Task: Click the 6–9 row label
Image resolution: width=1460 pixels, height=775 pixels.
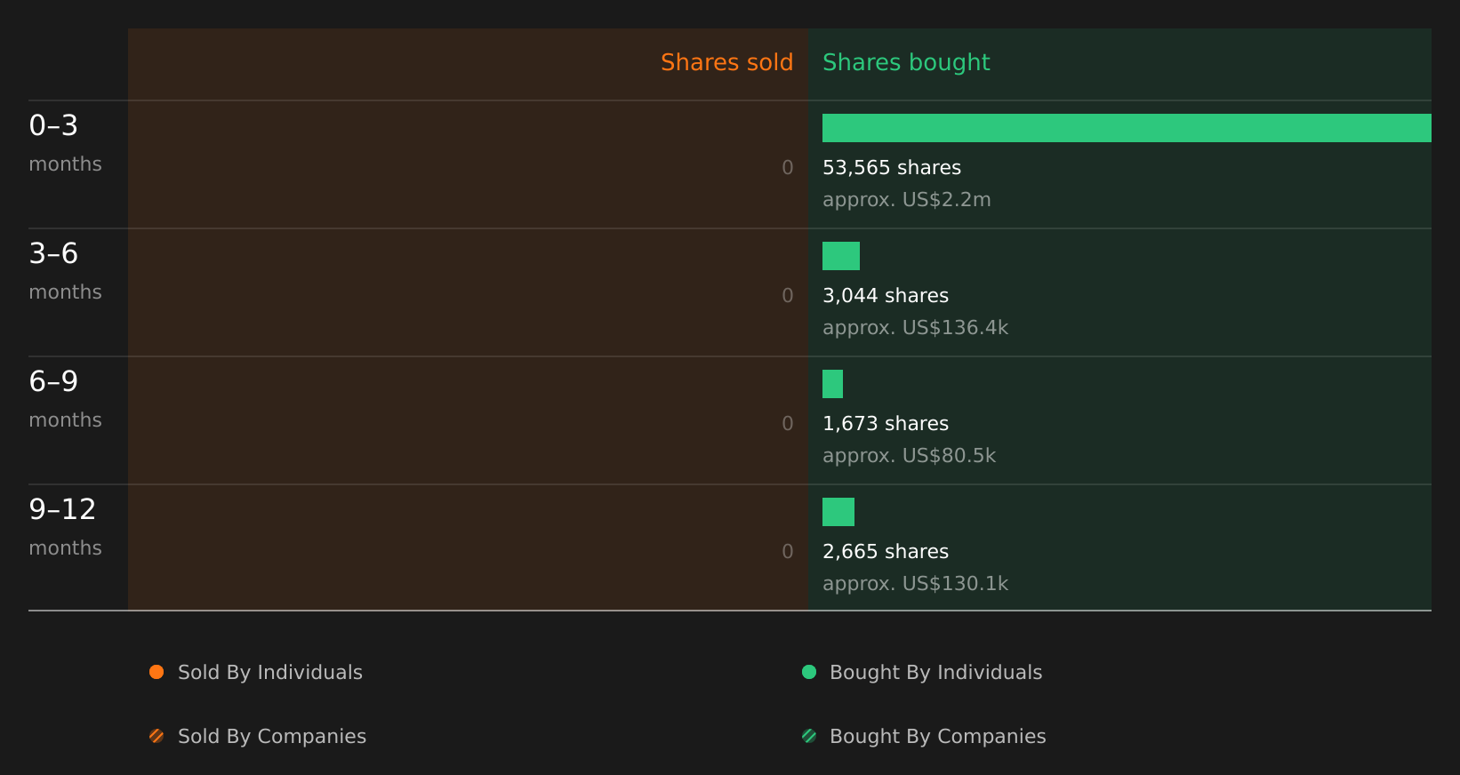Action: click(x=53, y=381)
